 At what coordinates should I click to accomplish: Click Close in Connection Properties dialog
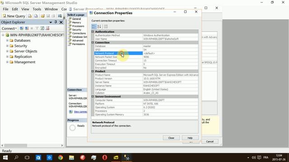tap(171, 138)
